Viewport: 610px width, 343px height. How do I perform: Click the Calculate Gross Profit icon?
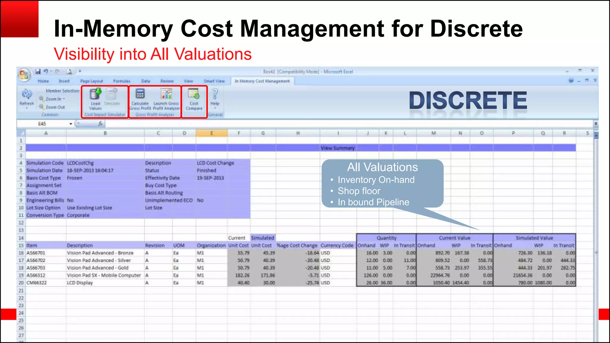tap(140, 94)
